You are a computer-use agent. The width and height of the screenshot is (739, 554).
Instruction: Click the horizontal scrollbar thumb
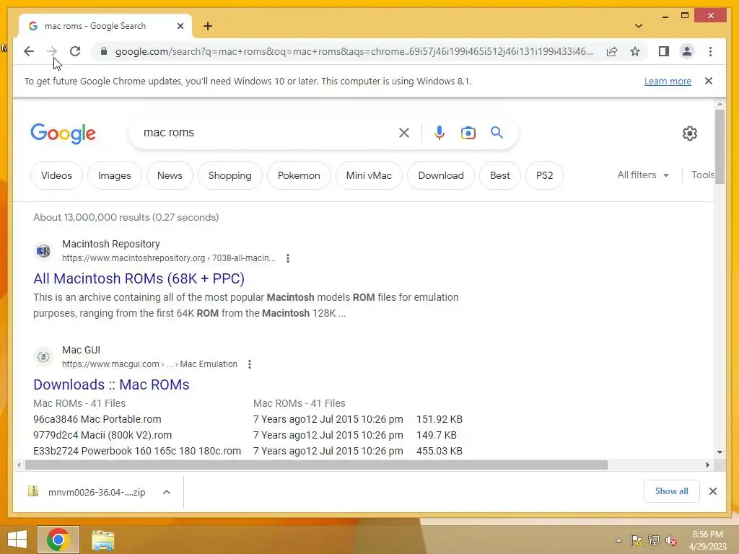click(316, 465)
